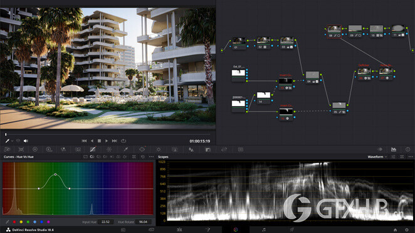Open the scope settings icon
This screenshot has width=415, height=233.
[x=394, y=157]
